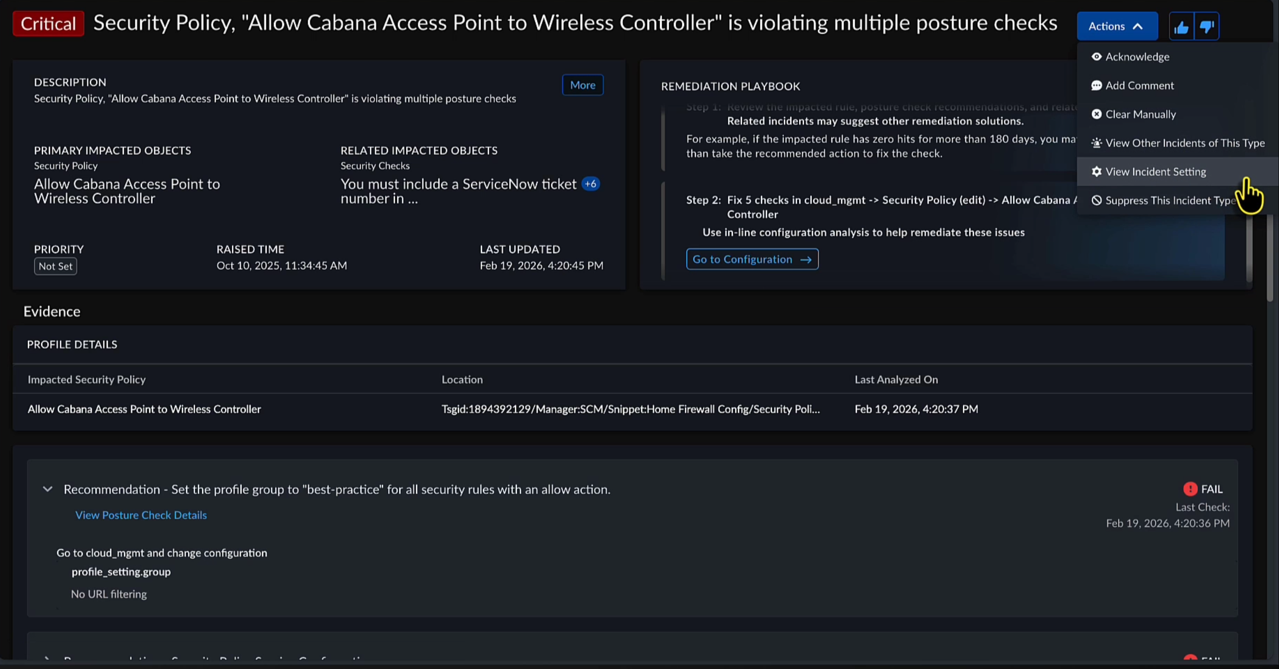1279x669 pixels.
Task: Collapse the Actions dropdown menu
Action: tap(1117, 26)
